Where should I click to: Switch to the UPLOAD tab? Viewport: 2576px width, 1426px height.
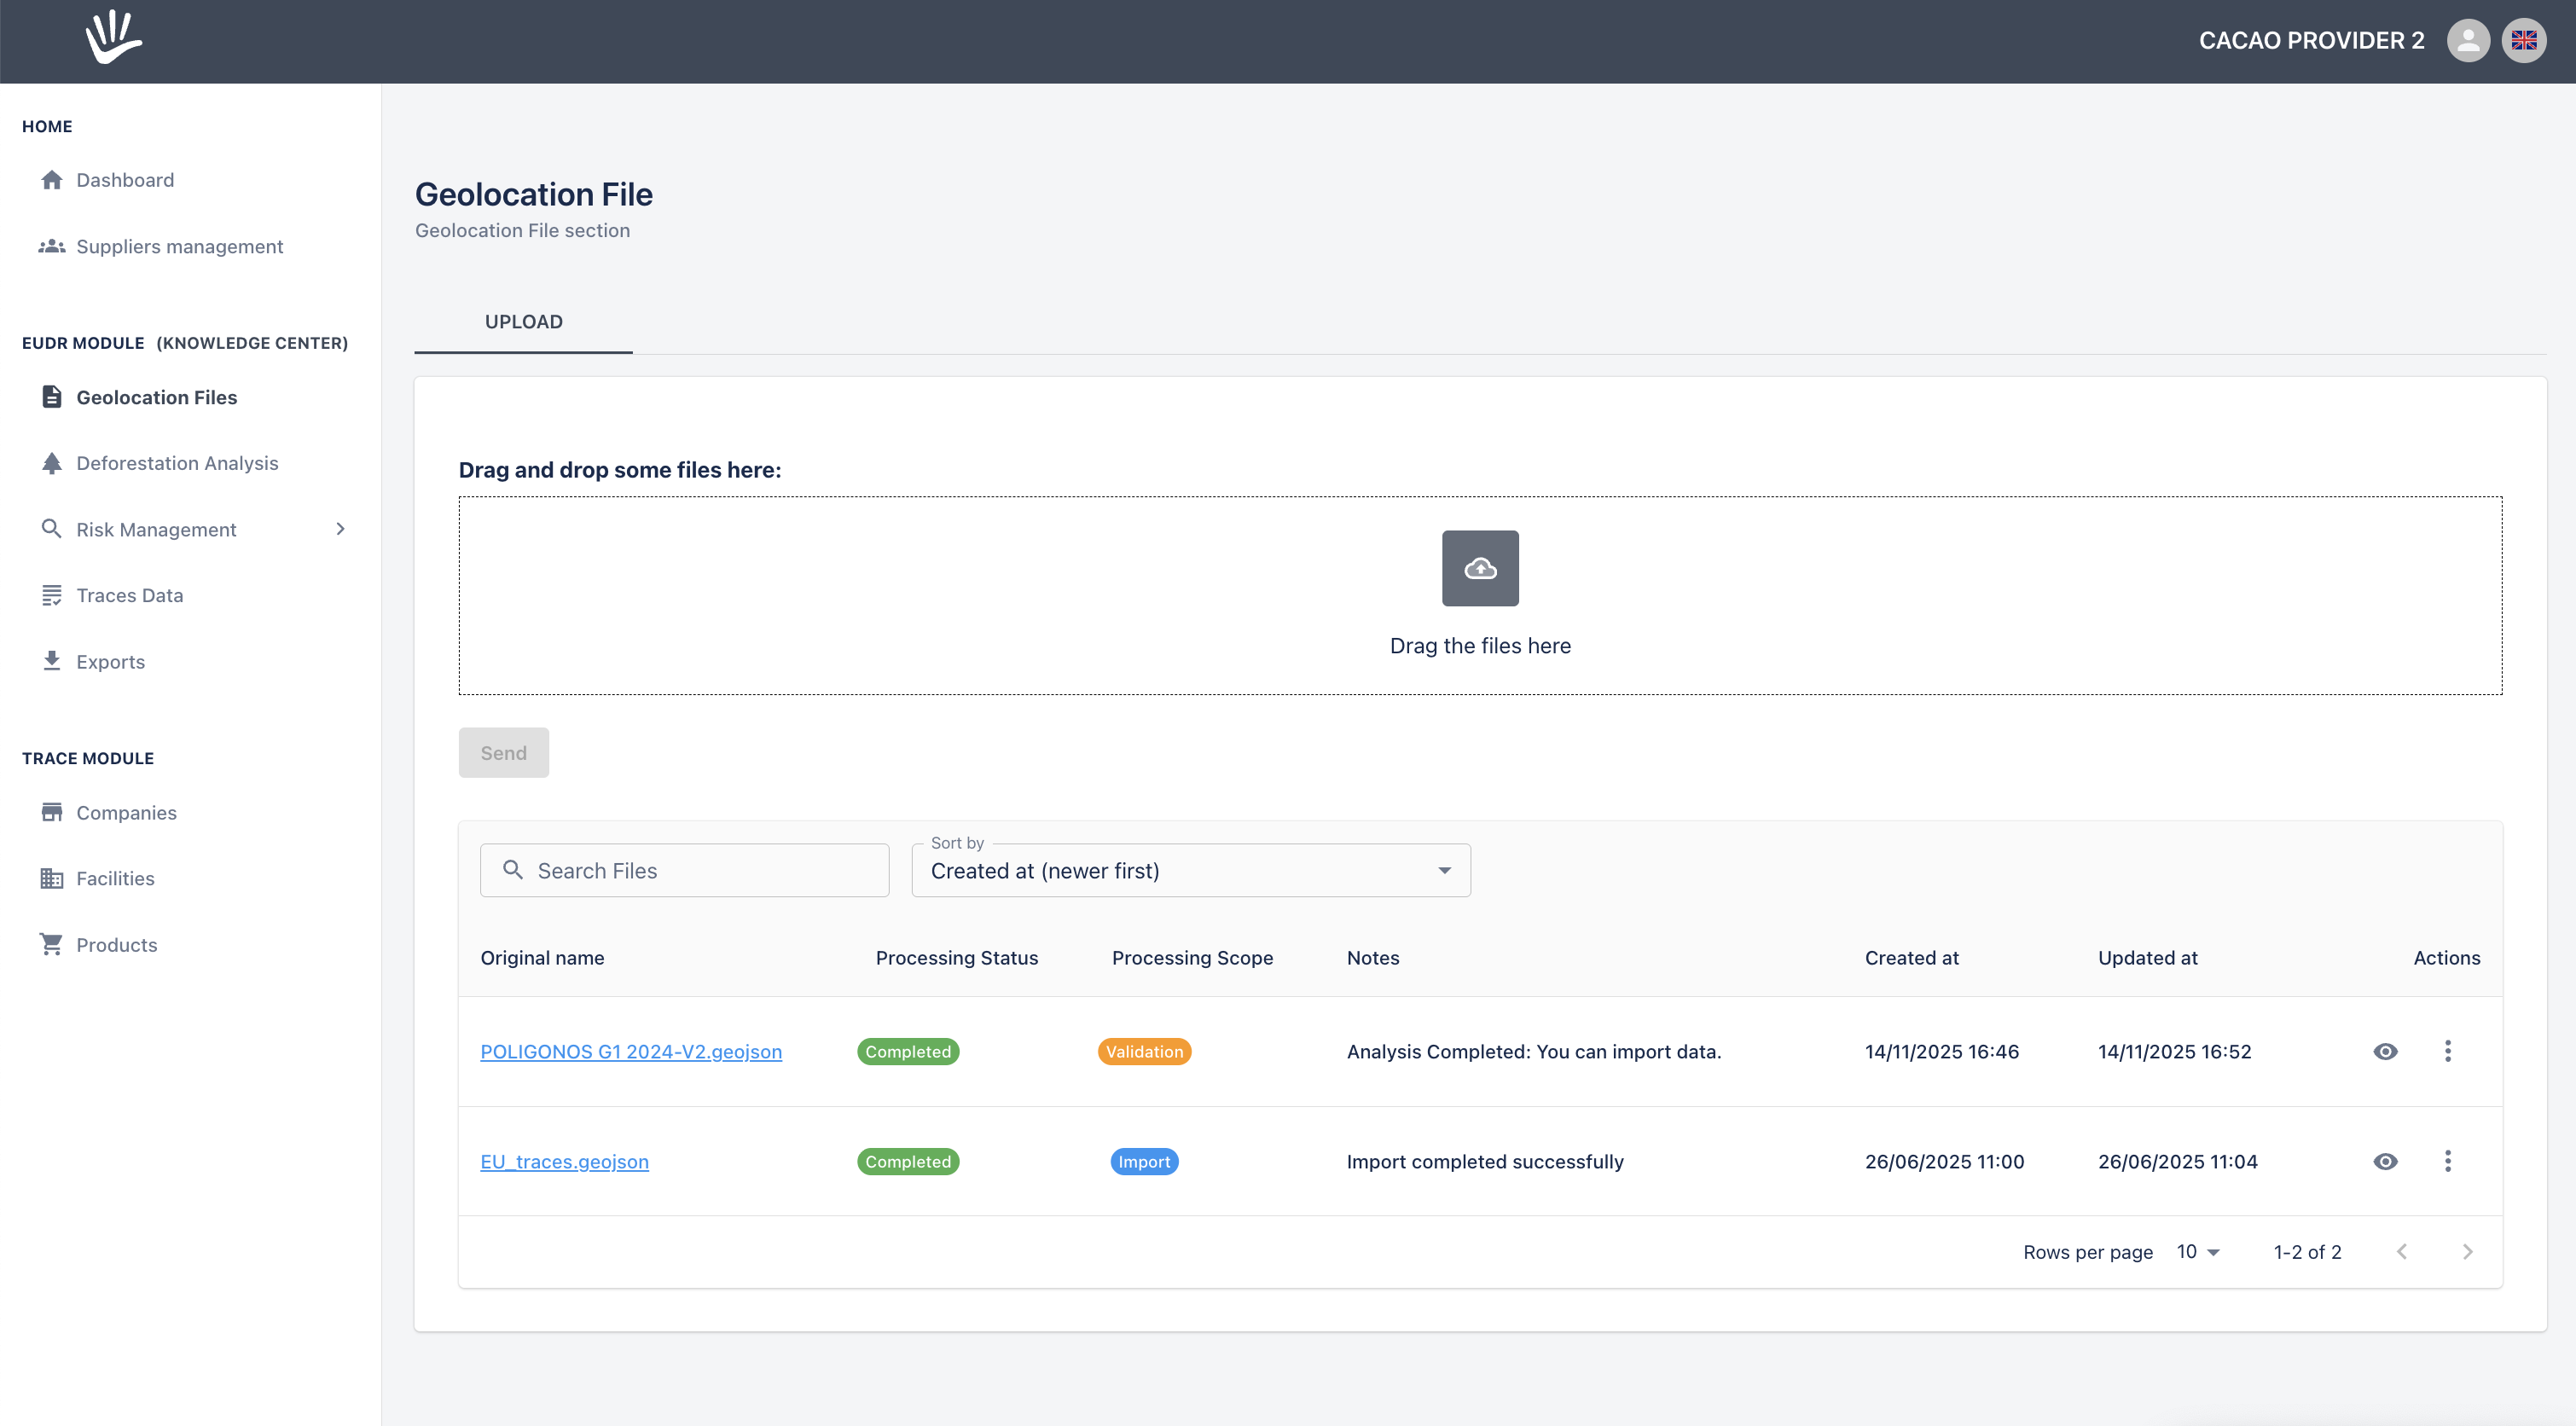(x=523, y=322)
